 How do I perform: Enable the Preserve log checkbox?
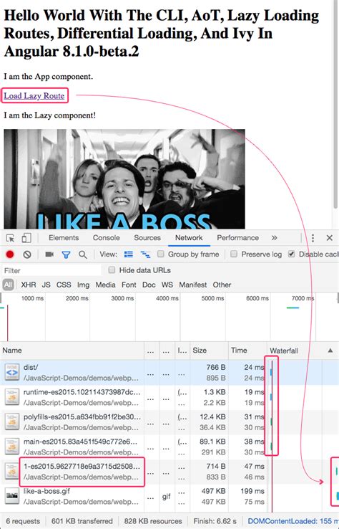pyautogui.click(x=234, y=254)
